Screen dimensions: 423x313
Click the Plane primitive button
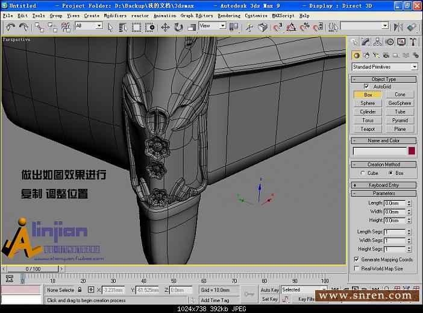coord(399,129)
